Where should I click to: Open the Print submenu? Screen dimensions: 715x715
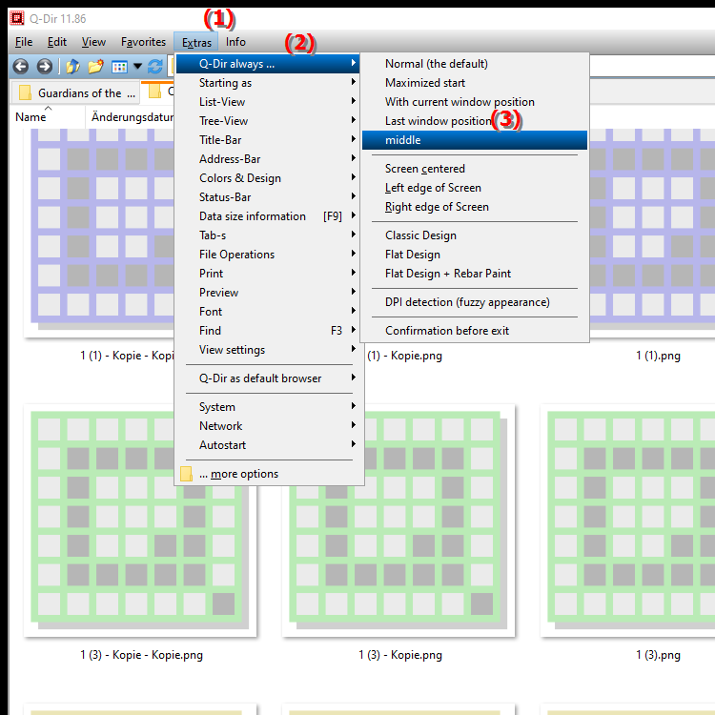pos(268,274)
